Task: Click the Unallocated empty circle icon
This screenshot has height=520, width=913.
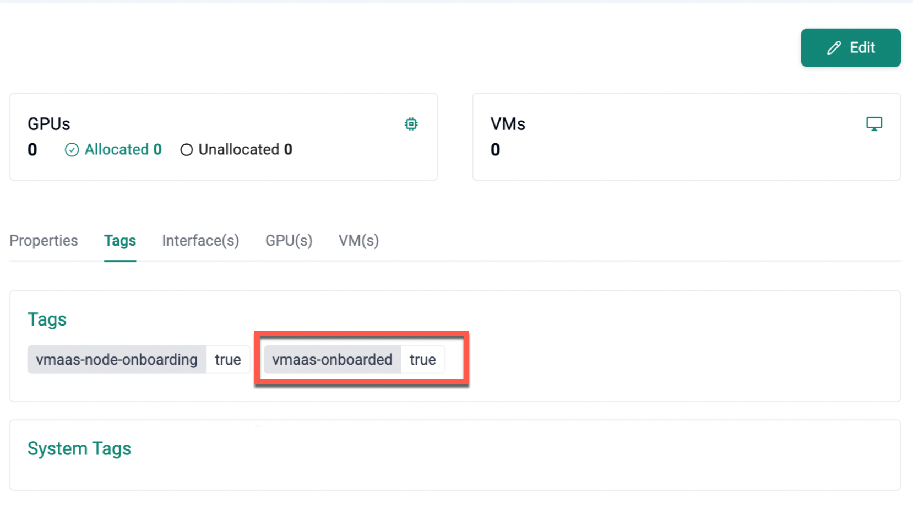Action: point(187,150)
